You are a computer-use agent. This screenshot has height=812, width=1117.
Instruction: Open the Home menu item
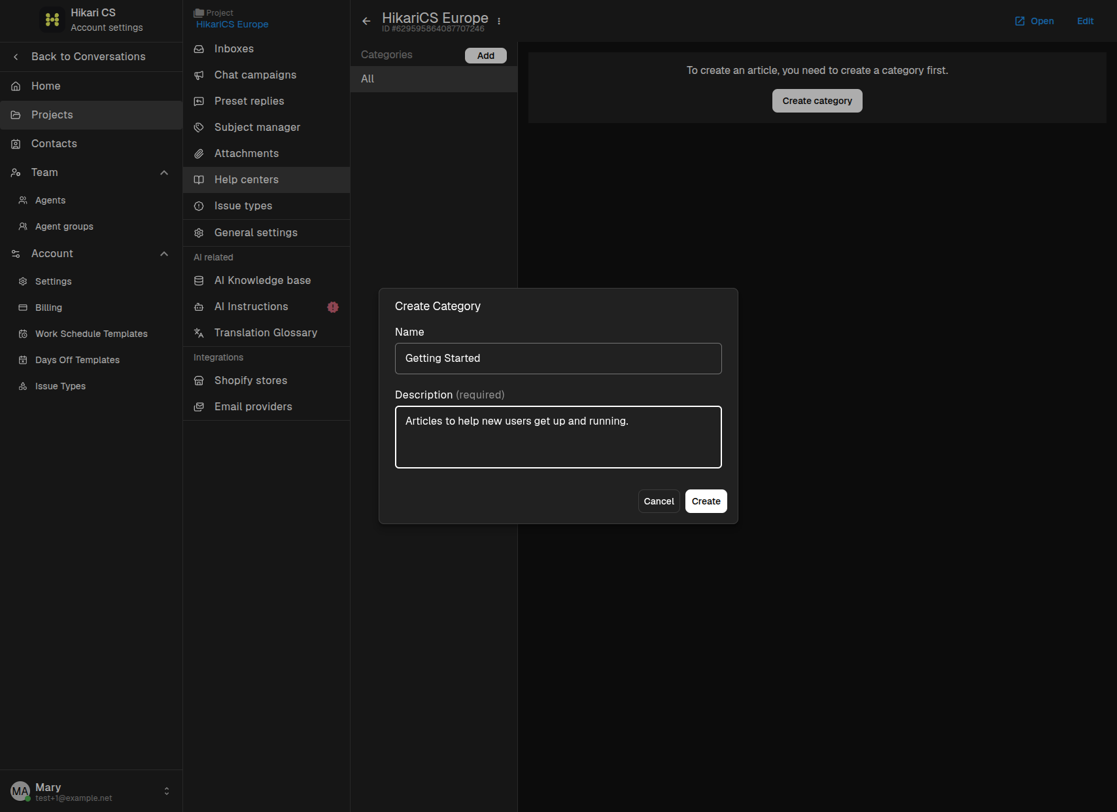tap(91, 86)
